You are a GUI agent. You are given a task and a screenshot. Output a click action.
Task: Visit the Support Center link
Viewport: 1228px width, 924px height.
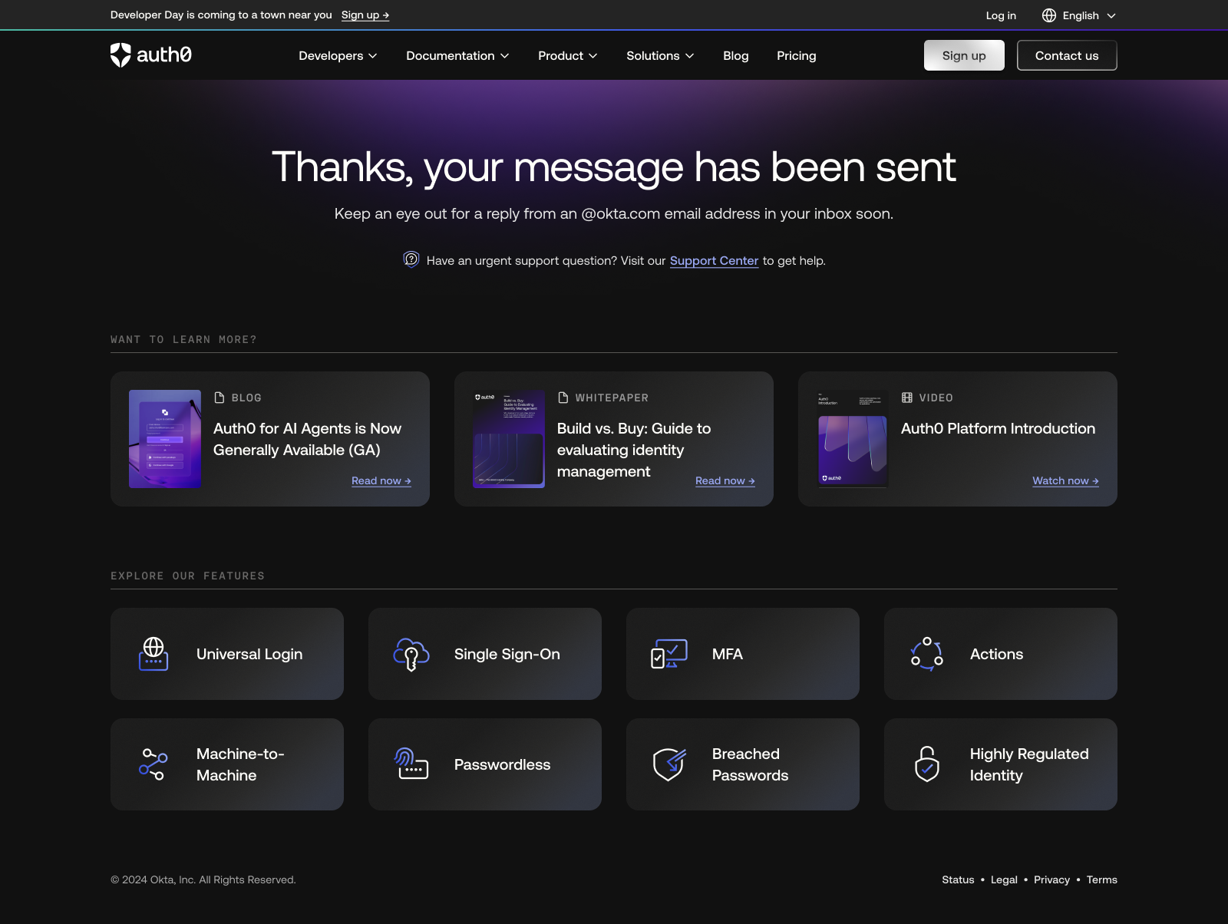click(714, 261)
